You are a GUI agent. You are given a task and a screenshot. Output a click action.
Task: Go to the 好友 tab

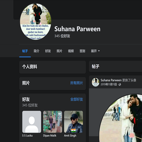click(48, 51)
